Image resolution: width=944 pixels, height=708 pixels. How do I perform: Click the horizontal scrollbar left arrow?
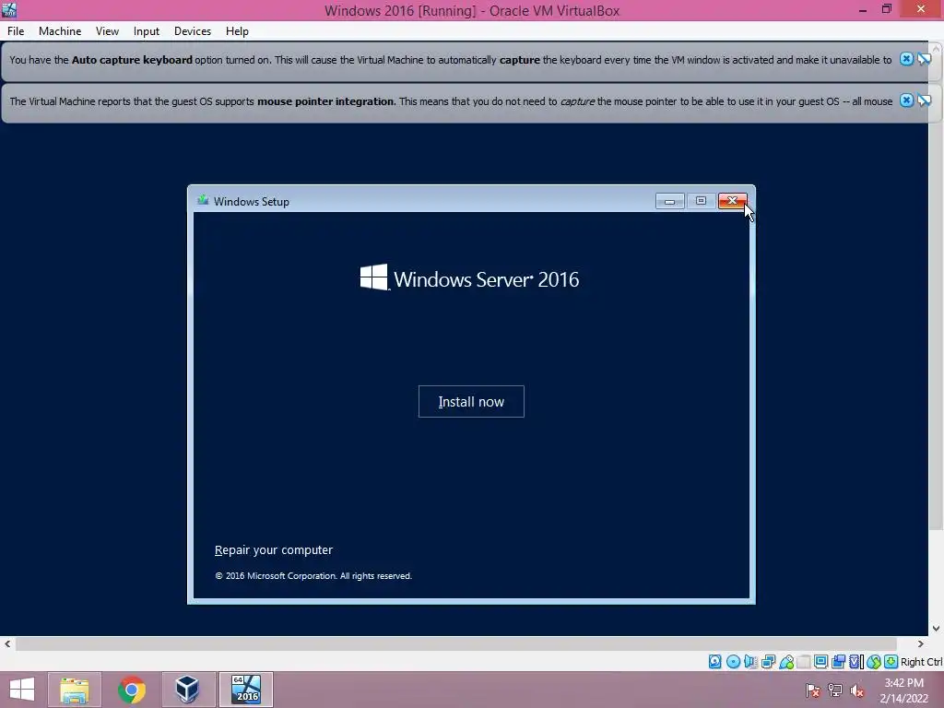point(7,643)
